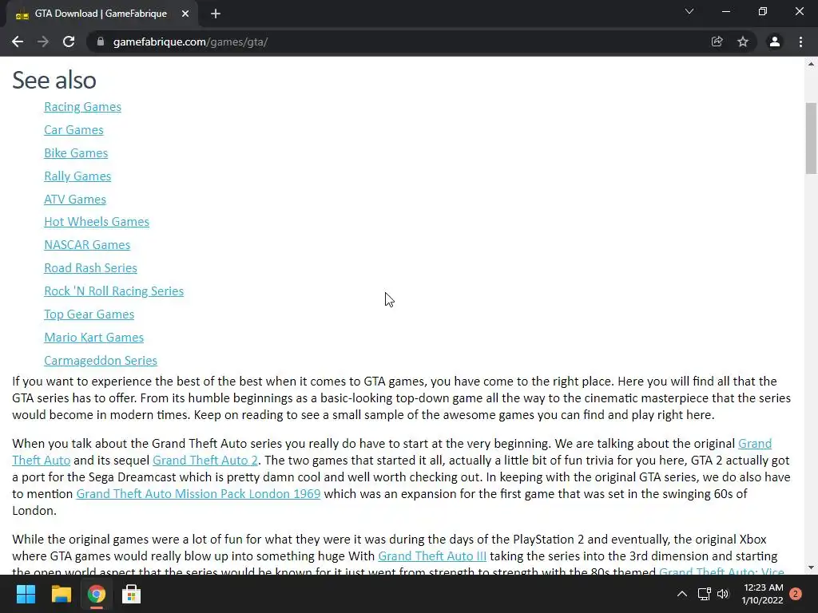
Task: Go to Top Gear Games link
Action: [x=89, y=314]
